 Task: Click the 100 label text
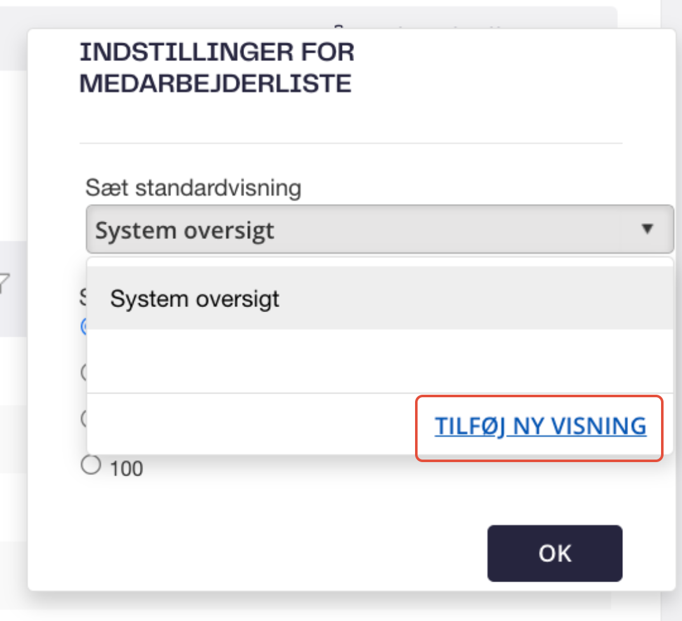[126, 469]
